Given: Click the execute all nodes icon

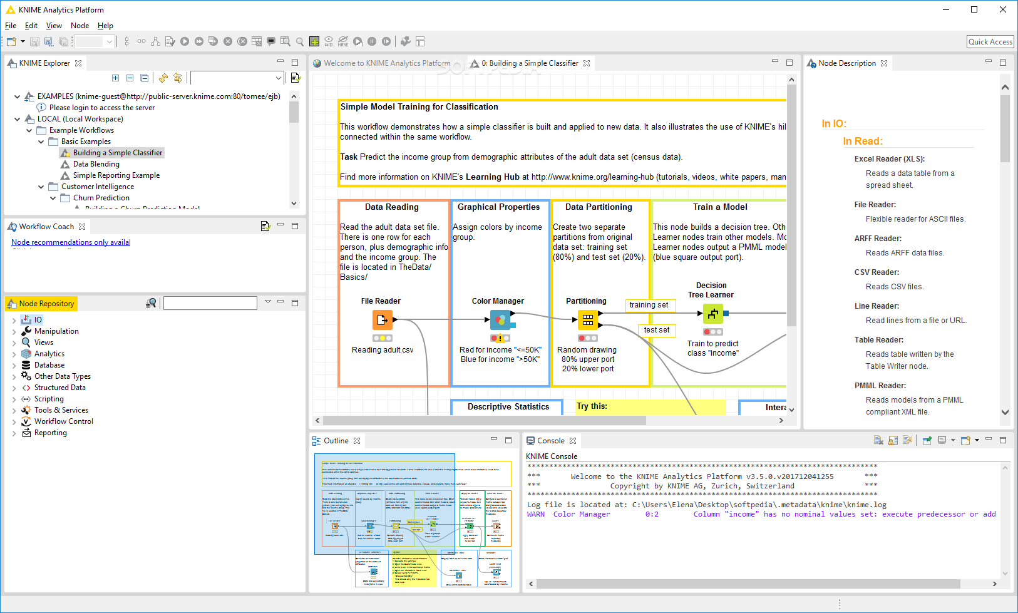Looking at the screenshot, I should (199, 41).
